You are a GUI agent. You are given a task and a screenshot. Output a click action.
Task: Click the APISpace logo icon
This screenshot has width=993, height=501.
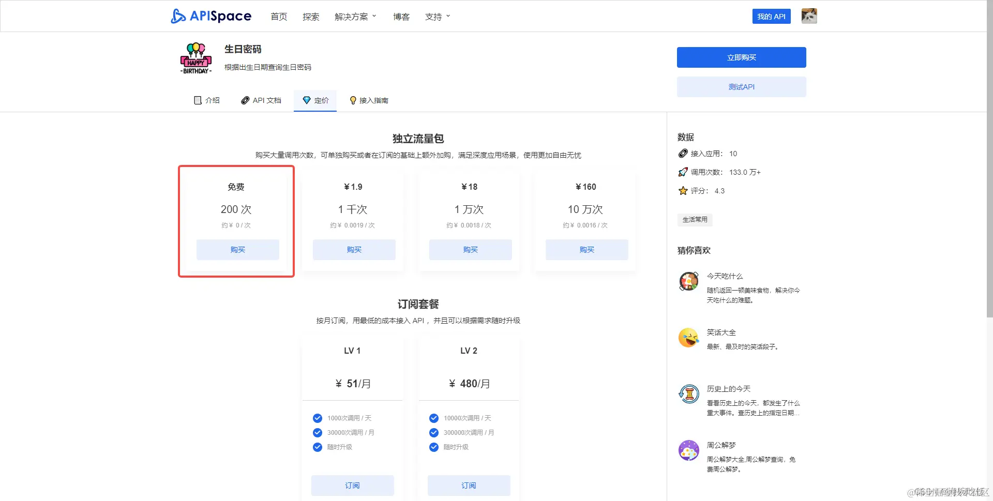pyautogui.click(x=178, y=16)
